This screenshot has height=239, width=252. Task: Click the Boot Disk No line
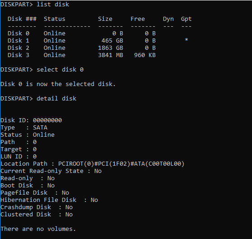point(28,186)
